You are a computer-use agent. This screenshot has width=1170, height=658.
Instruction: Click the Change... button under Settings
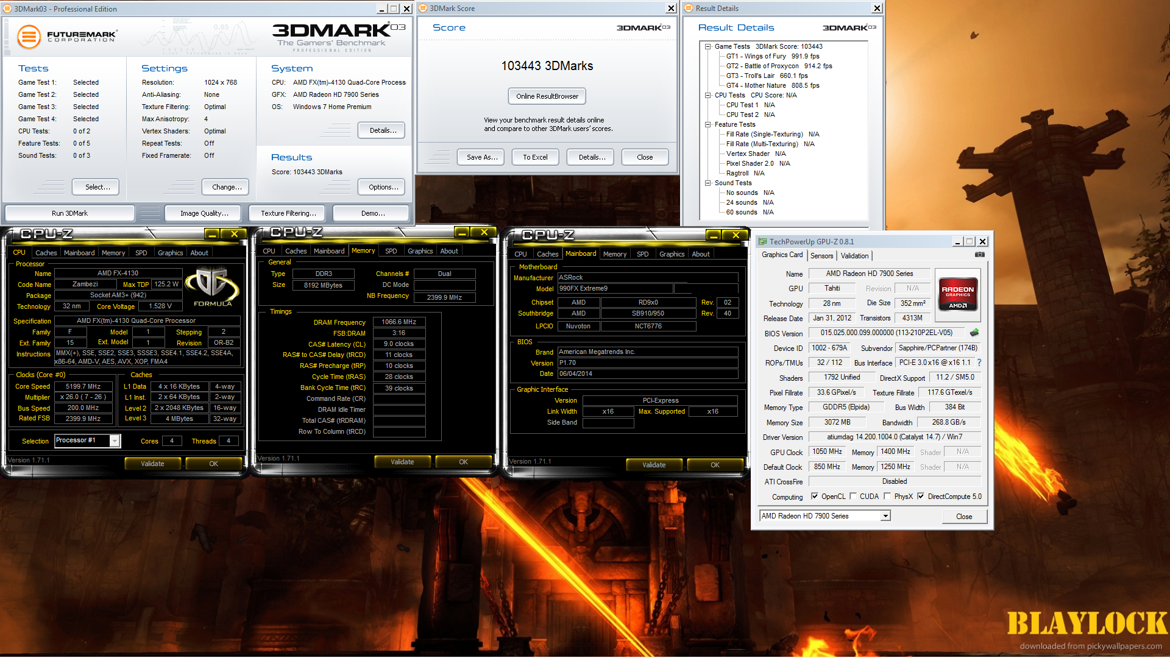[x=227, y=187]
